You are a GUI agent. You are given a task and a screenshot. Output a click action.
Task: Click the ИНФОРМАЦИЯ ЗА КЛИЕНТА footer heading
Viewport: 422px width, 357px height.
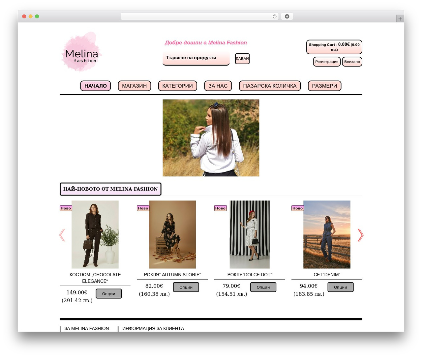click(x=153, y=329)
